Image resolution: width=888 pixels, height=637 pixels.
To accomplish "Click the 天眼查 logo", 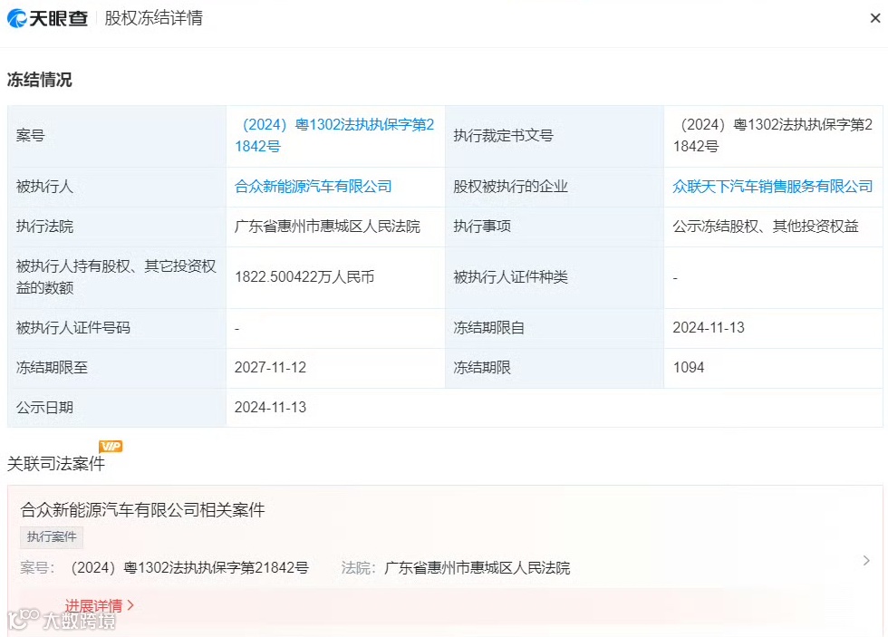I will 47,18.
